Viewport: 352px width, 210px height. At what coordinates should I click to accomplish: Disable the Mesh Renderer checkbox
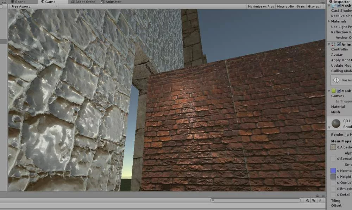[339, 5]
